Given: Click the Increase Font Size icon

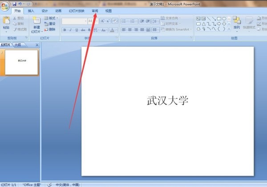Looking at the screenshot, I should [102, 20].
